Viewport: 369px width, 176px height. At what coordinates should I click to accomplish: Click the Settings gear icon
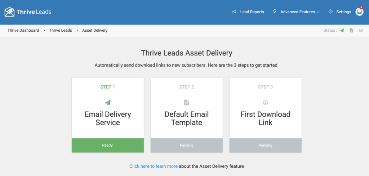coord(330,12)
